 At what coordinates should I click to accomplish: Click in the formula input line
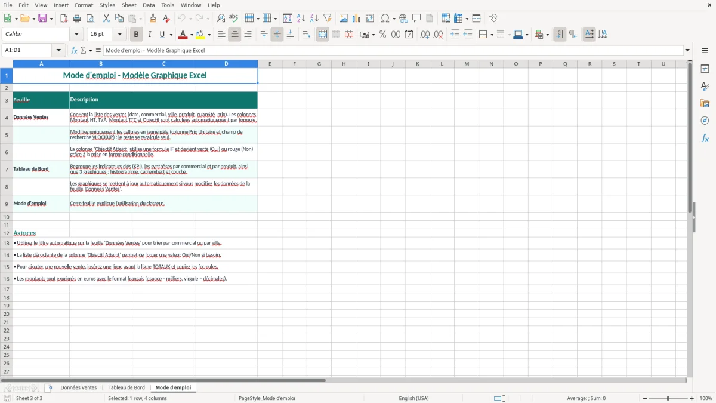click(x=393, y=51)
